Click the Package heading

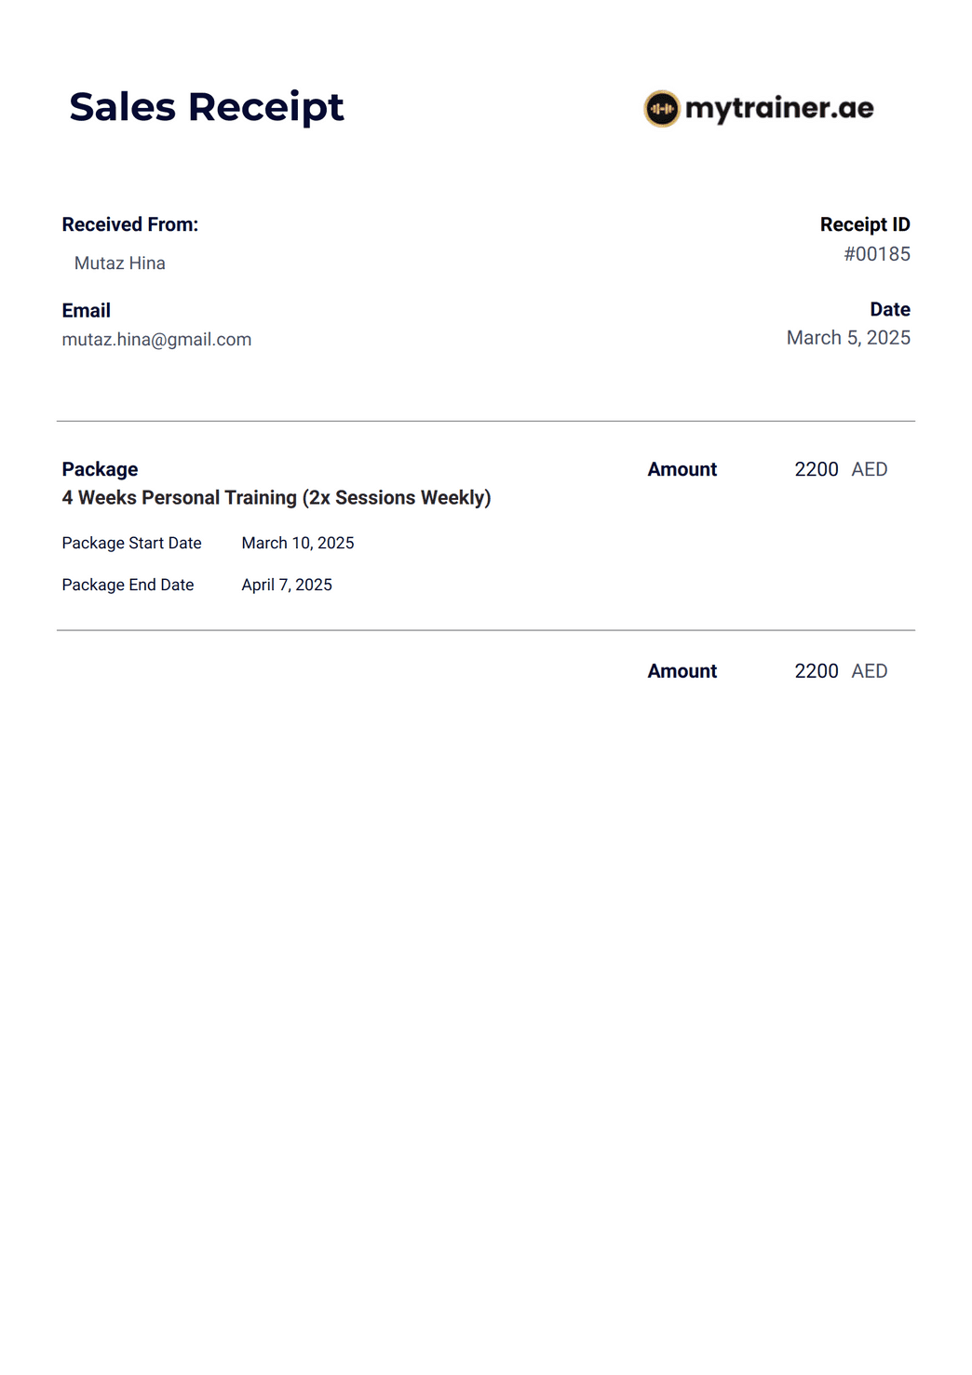(100, 469)
